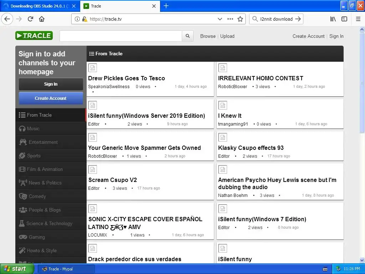
Task: Open Nathan Boehm channel link
Action: (x=233, y=196)
